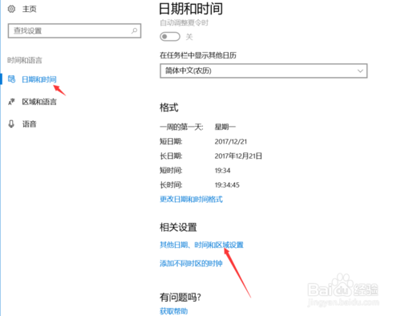The image size is (401, 316).
Task: Open the 获取帮助 help link
Action: (x=174, y=311)
